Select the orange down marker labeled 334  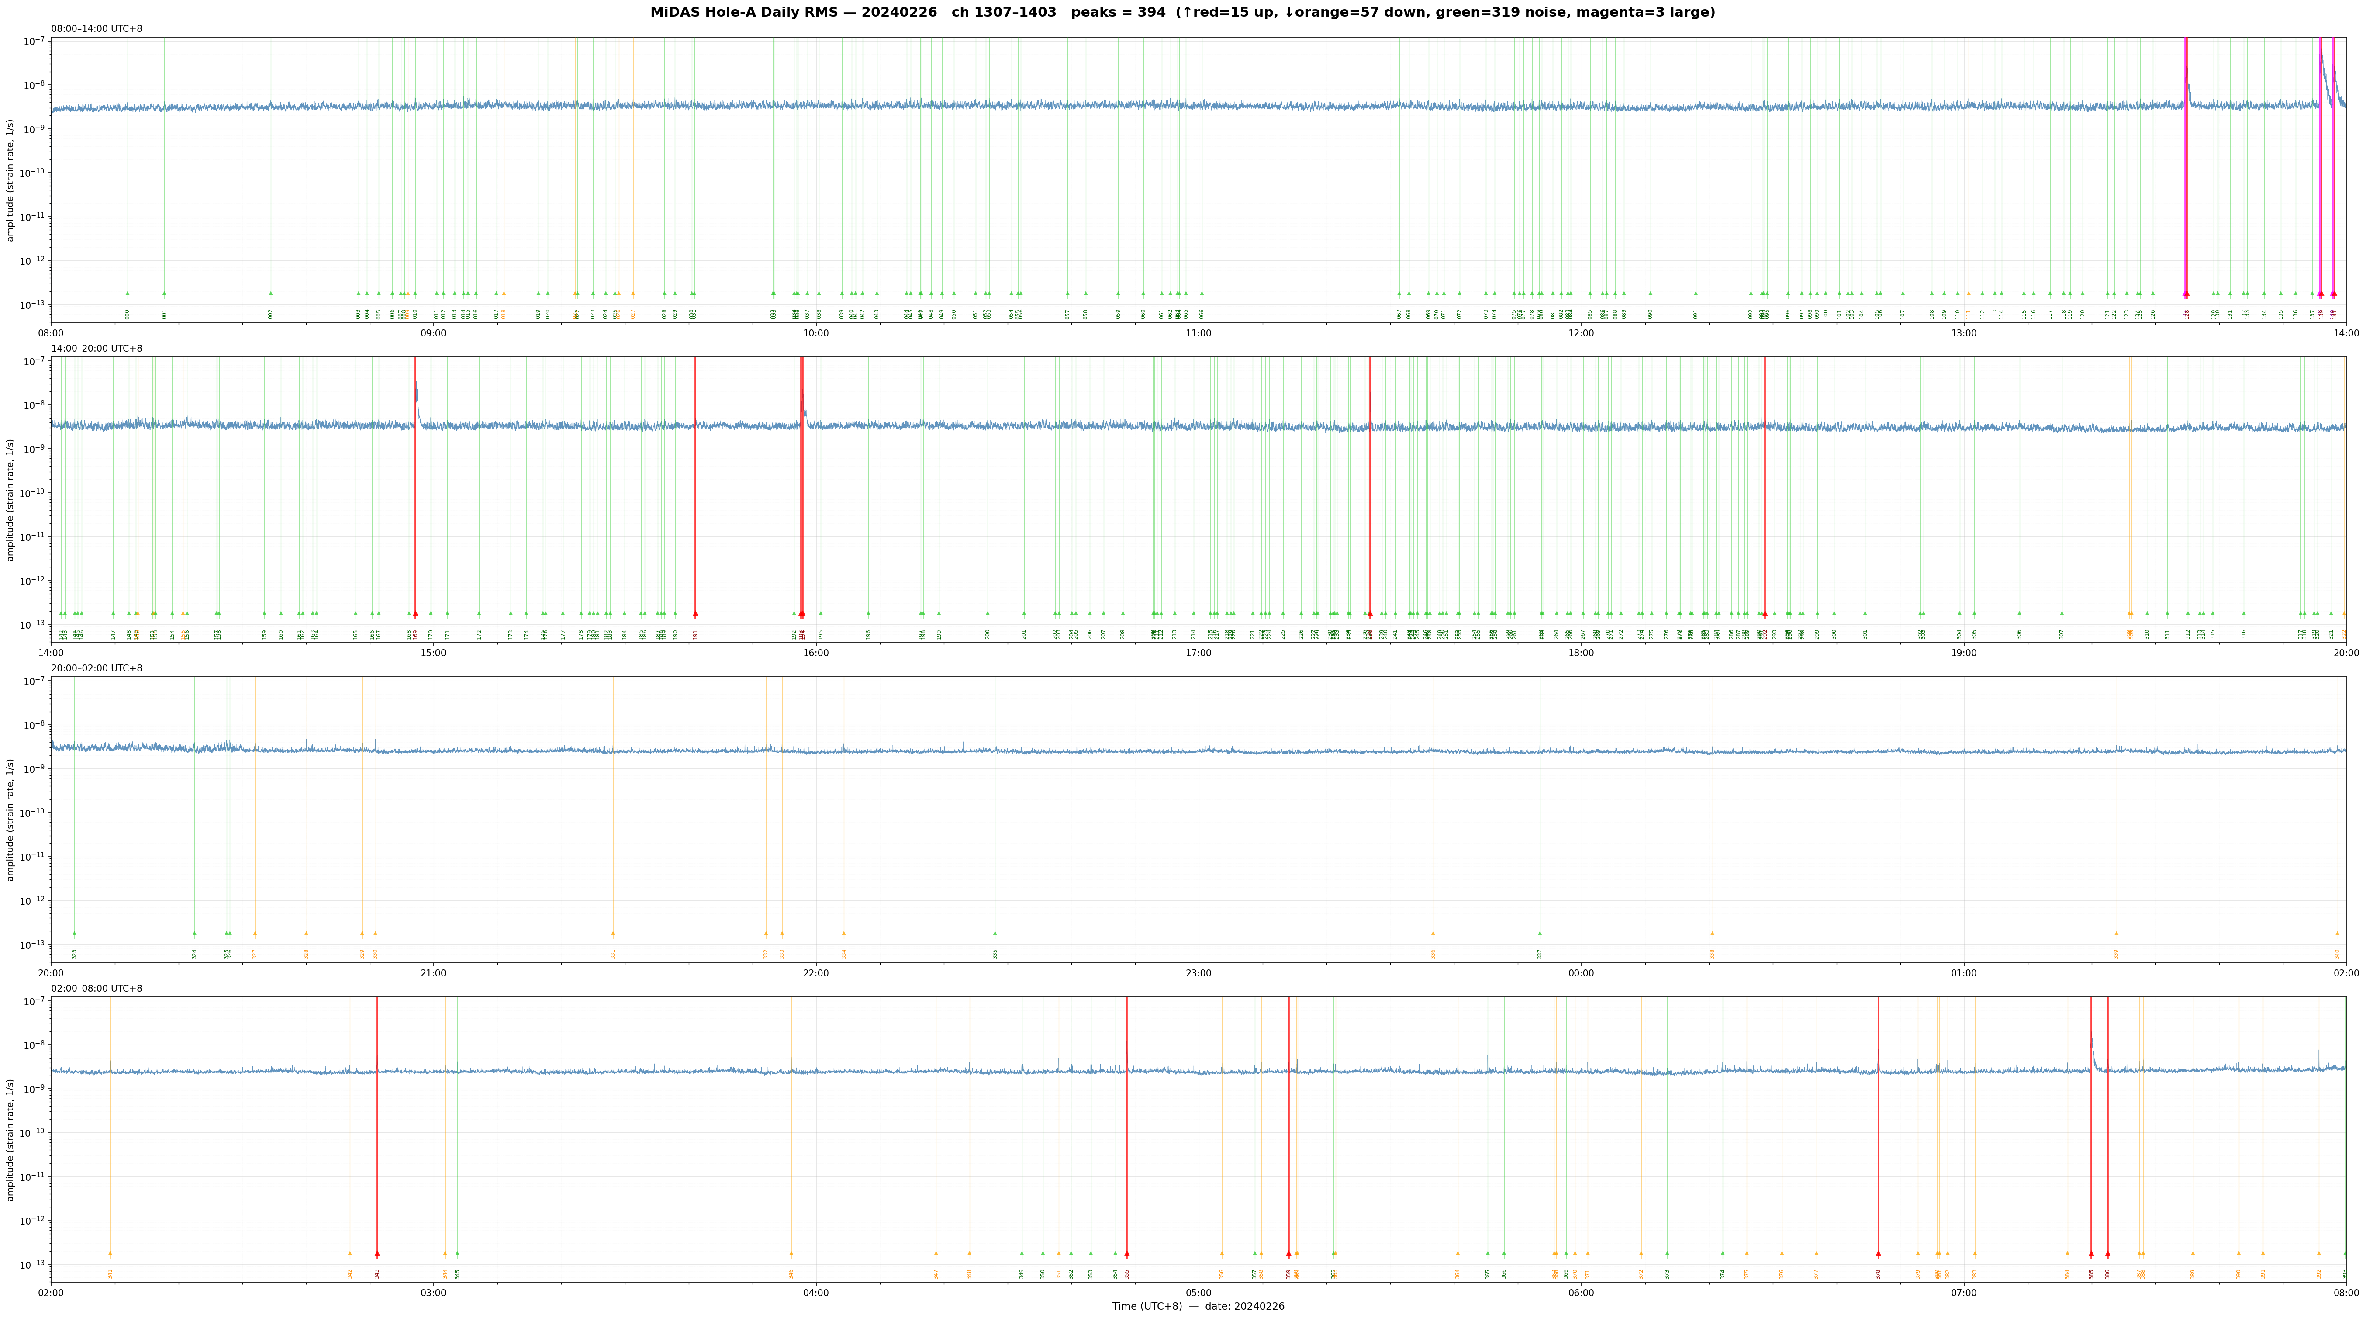pyautogui.click(x=844, y=933)
